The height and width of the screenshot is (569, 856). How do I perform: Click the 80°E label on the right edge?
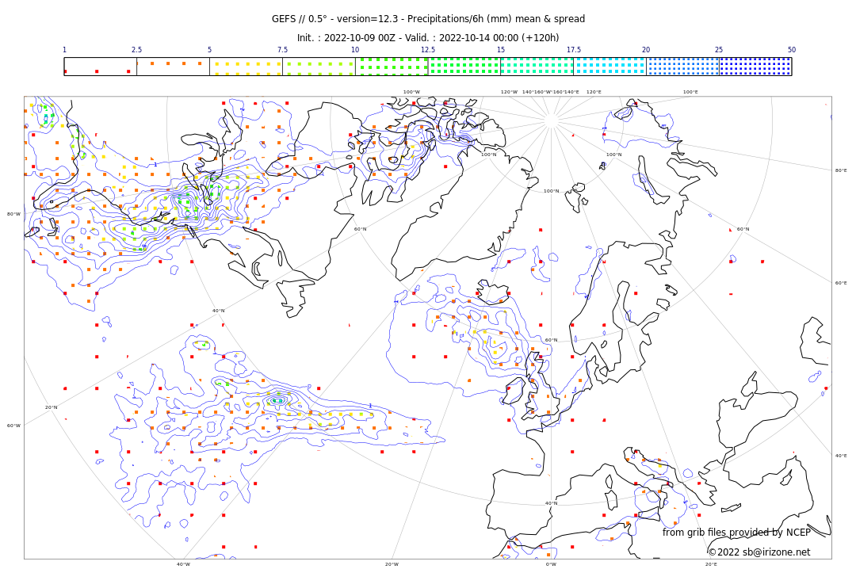pos(840,170)
